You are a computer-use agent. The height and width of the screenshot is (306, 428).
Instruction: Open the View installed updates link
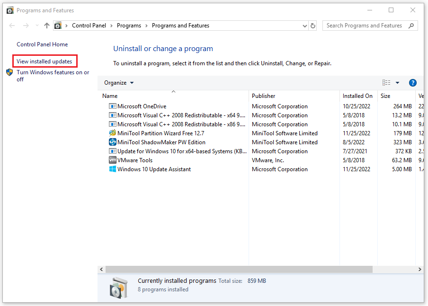(x=44, y=61)
